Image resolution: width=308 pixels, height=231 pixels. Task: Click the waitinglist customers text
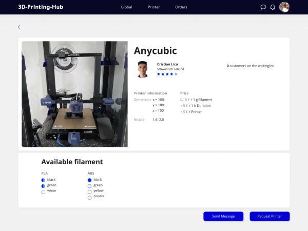250,66
